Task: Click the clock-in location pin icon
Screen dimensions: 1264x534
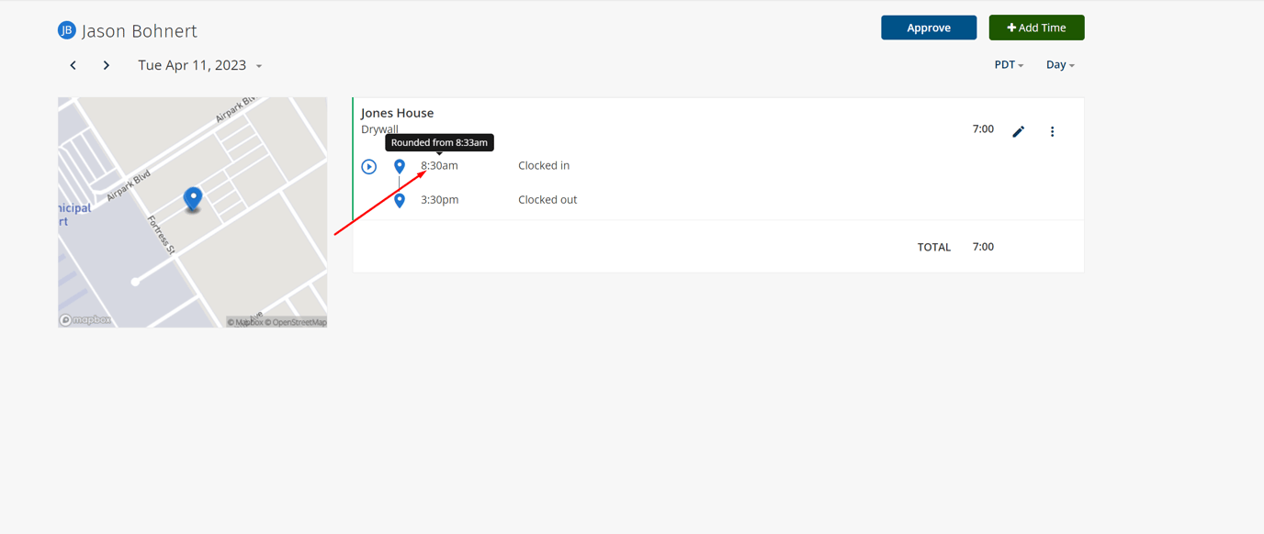Action: [400, 166]
